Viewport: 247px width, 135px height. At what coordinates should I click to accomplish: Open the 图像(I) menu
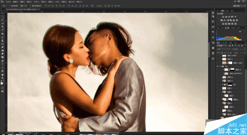tap(22, 2)
